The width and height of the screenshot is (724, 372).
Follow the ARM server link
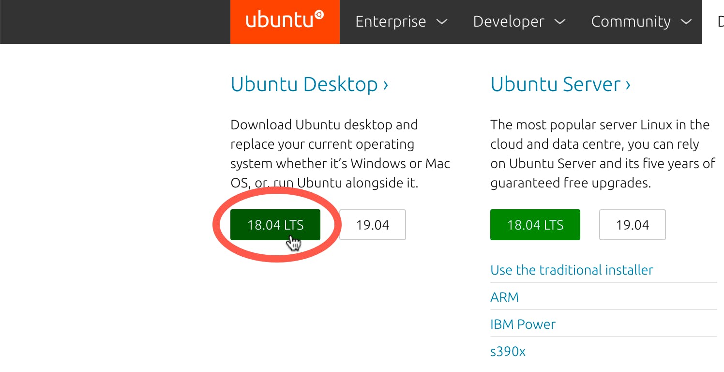pos(504,297)
